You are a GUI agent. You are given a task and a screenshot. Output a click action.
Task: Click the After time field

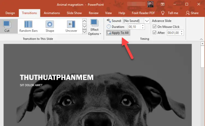click(x=173, y=33)
